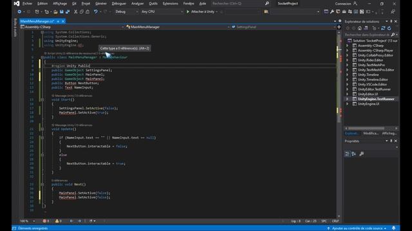Collapse the Start() method outline
This screenshot has width=412, height=231.
point(42,100)
